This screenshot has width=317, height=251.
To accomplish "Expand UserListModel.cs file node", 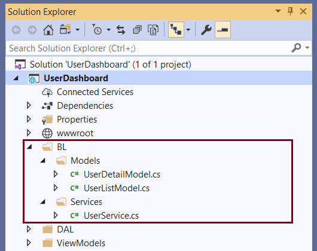I will pos(56,188).
